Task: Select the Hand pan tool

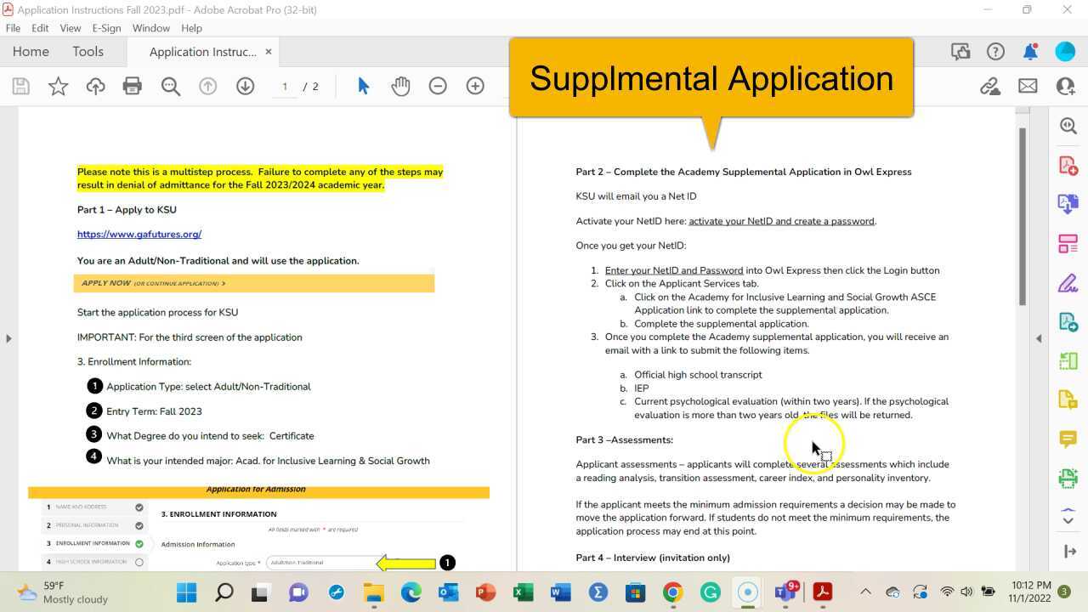Action: click(x=400, y=85)
